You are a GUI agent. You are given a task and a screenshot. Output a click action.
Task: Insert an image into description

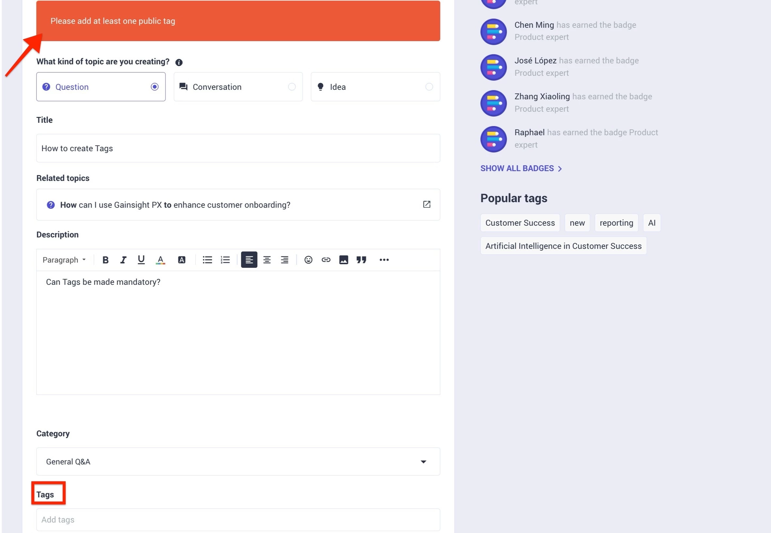click(x=344, y=260)
